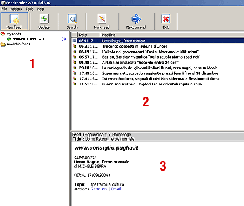Click date cell 20.18 16...
The width and height of the screenshot is (244, 206).
click(x=89, y=68)
